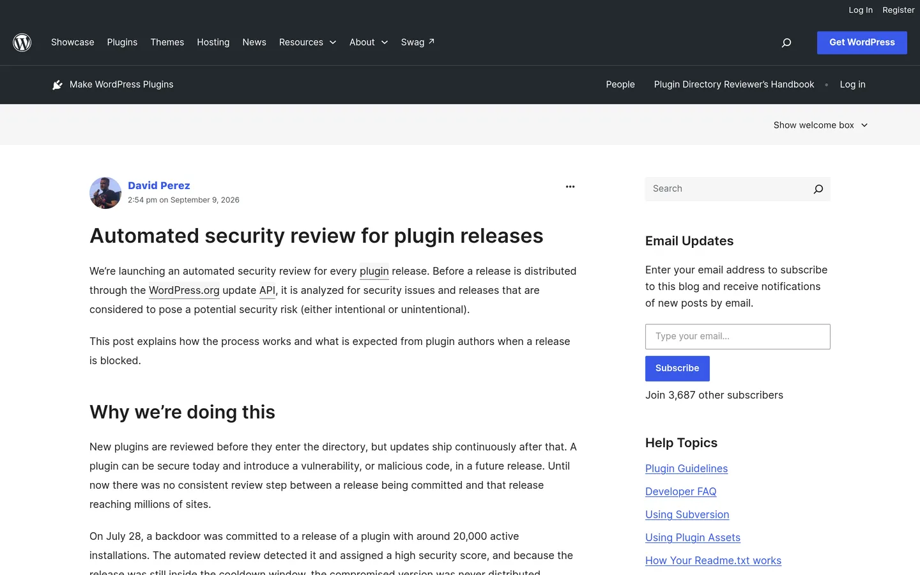Open the Make WordPress Plugins title link
This screenshot has height=575, width=920.
coord(121,84)
